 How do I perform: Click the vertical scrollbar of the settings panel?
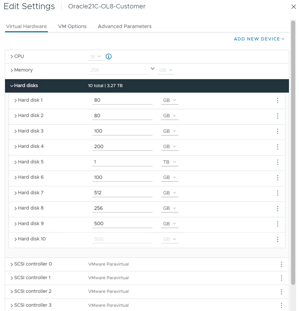pos(293,153)
